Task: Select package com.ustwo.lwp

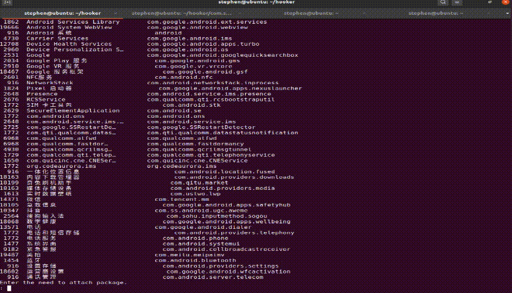Action: [195, 194]
